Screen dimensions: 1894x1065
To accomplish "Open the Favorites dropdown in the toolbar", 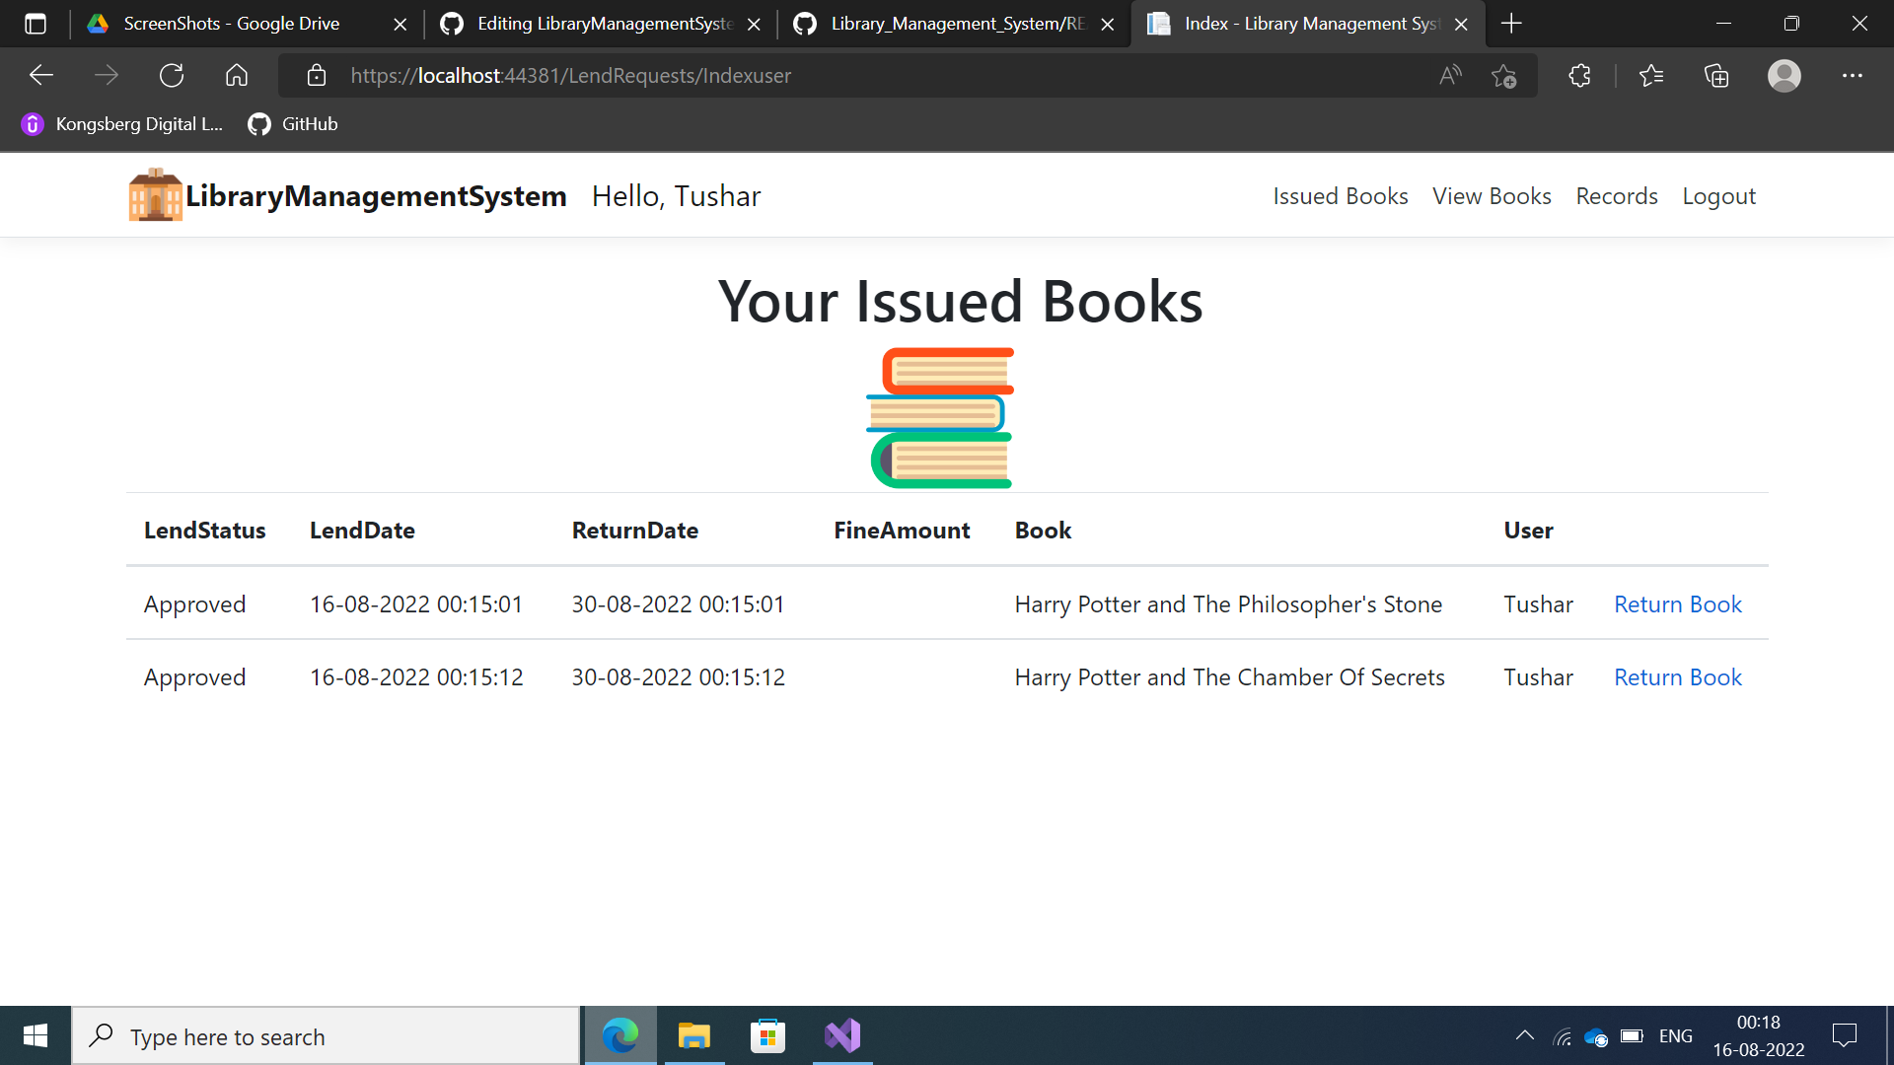I will tap(1651, 75).
